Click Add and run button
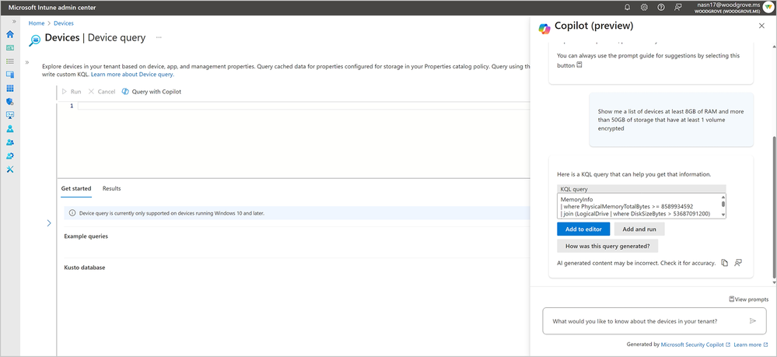 pyautogui.click(x=640, y=229)
